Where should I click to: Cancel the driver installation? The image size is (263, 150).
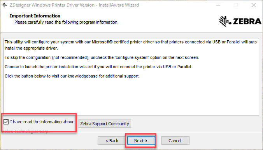(175, 141)
